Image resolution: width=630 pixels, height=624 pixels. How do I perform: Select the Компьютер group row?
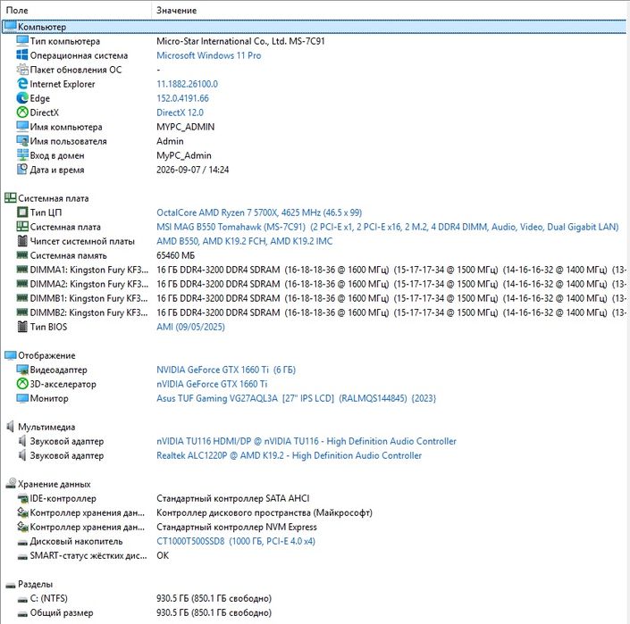click(x=314, y=27)
